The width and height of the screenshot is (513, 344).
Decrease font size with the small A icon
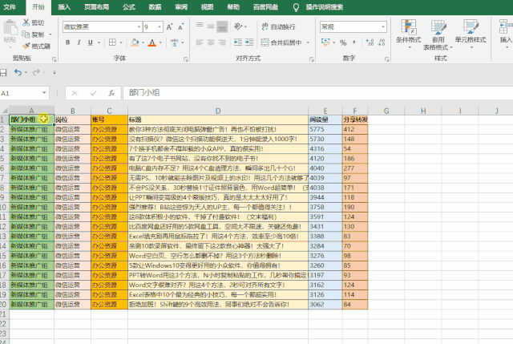click(x=180, y=27)
